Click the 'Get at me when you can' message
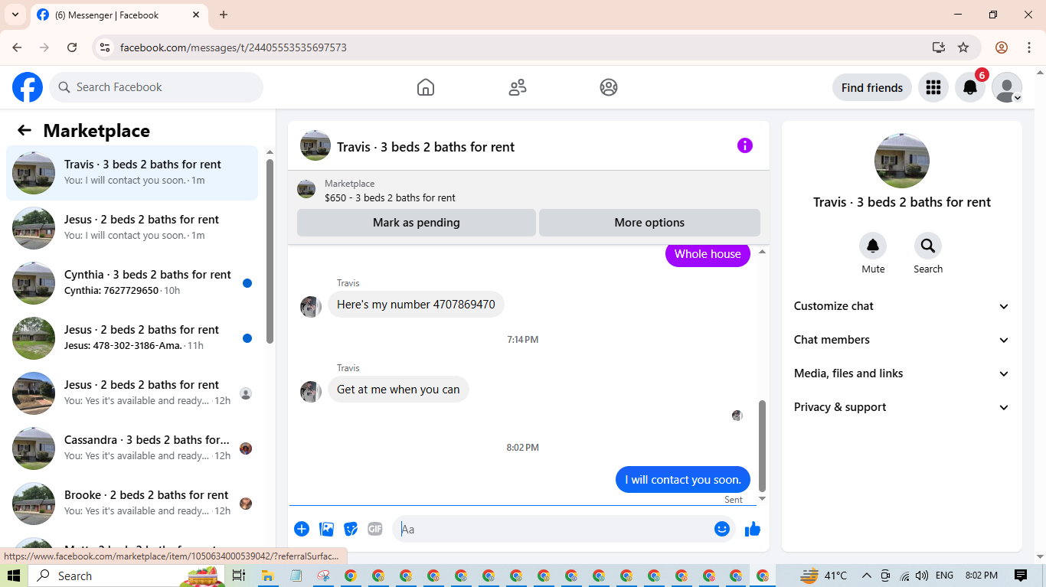The height and width of the screenshot is (587, 1046). click(398, 390)
